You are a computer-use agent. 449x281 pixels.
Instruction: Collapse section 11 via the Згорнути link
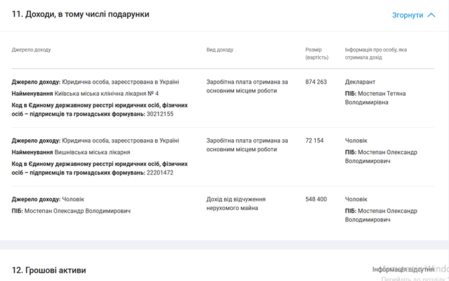point(407,15)
